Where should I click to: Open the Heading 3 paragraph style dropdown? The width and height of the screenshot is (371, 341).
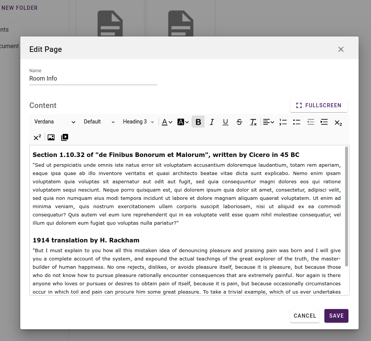pos(138,122)
